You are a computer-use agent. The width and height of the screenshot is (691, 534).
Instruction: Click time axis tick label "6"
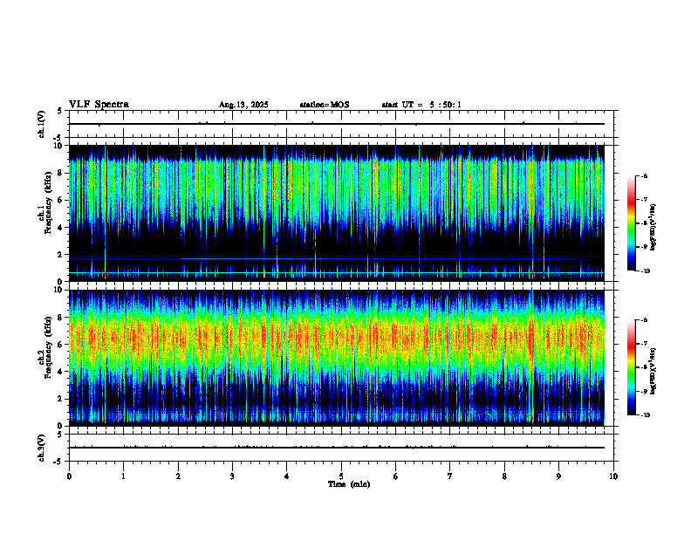click(x=396, y=476)
